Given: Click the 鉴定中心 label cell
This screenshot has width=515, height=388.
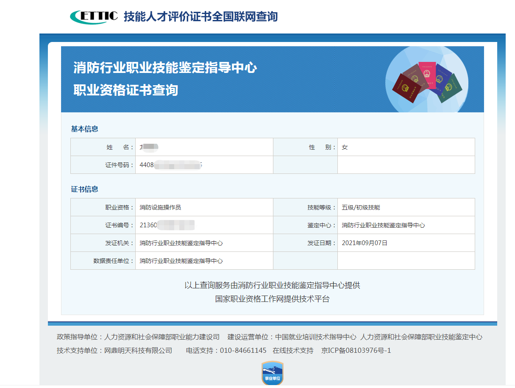Looking at the screenshot, I should click(305, 225).
